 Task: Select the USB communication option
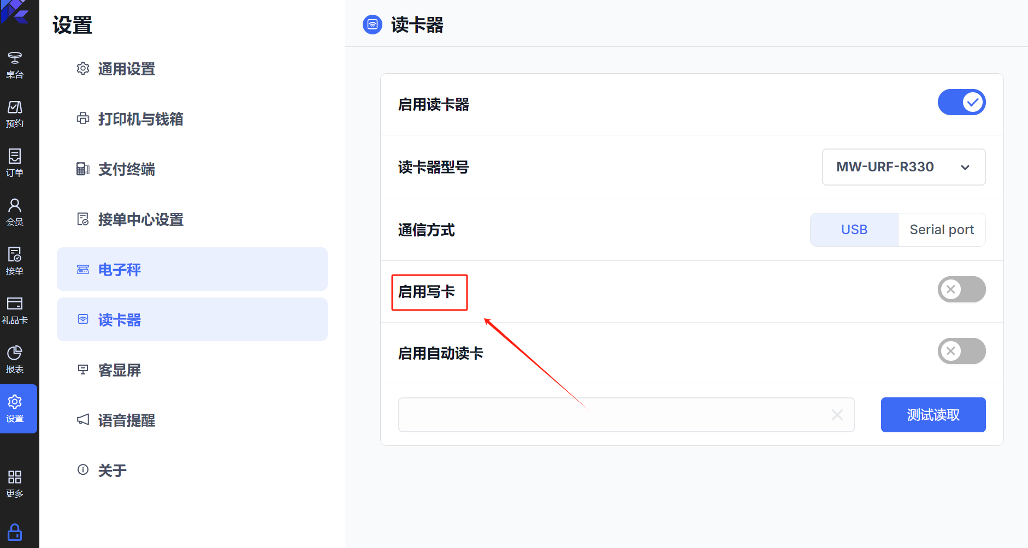[854, 230]
